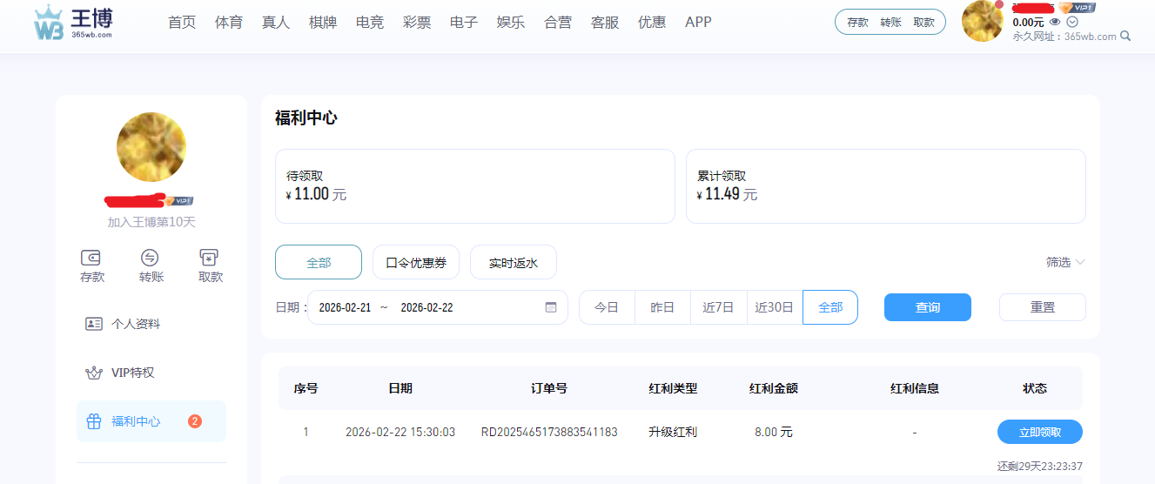Click the user avatar in sidebar
This screenshot has height=484, width=1155.
pos(151,147)
